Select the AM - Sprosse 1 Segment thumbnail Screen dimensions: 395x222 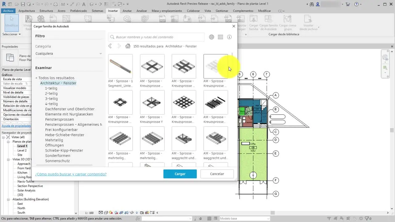coord(120,66)
